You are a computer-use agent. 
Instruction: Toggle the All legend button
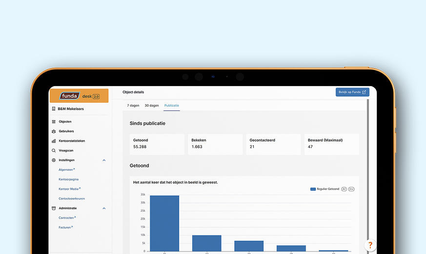[x=344, y=189]
